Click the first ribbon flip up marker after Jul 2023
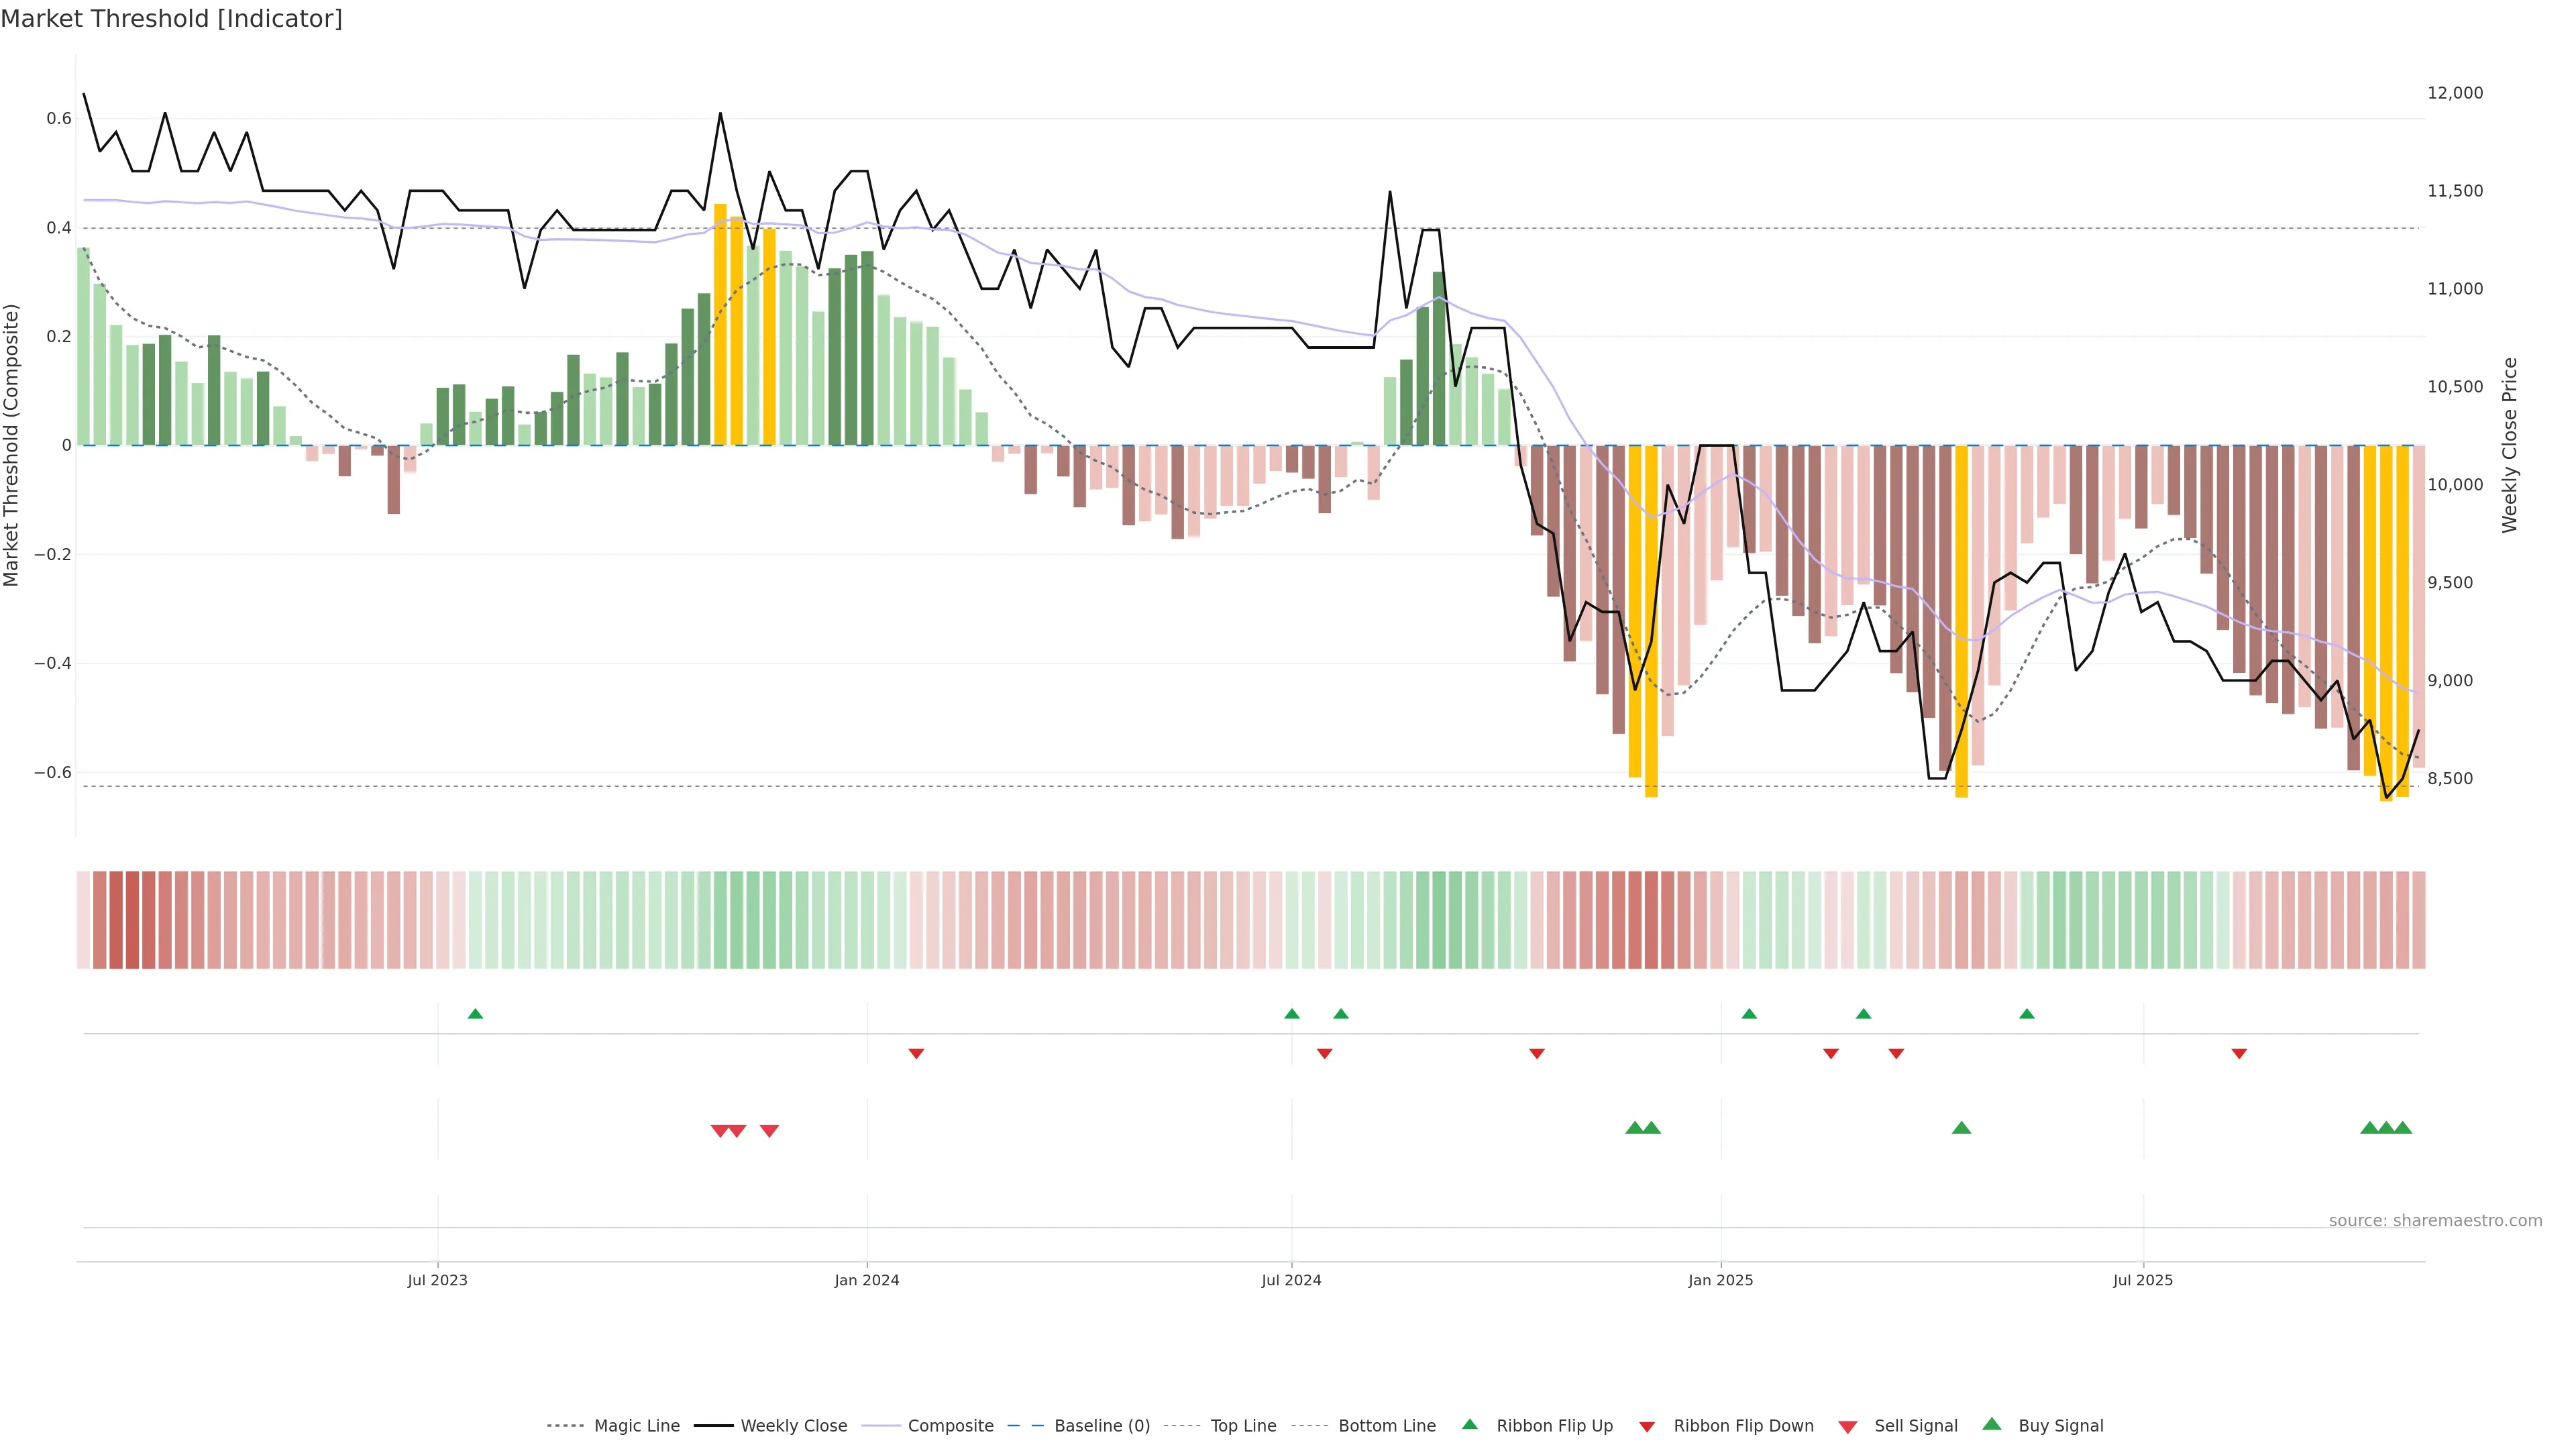Screen dimensions: 2576x1449 (x=475, y=1014)
